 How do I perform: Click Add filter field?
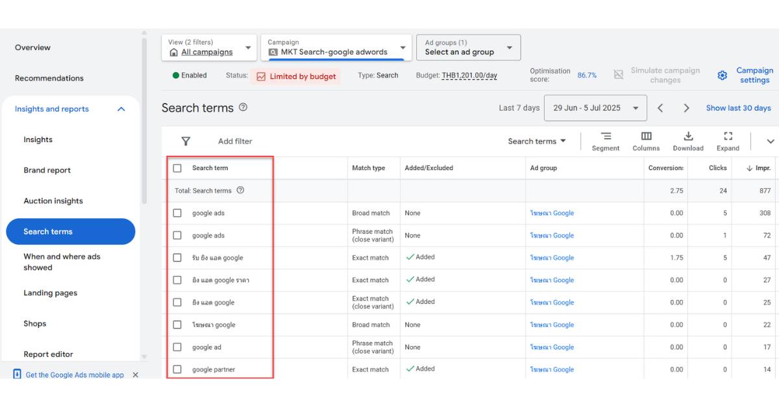(x=235, y=141)
